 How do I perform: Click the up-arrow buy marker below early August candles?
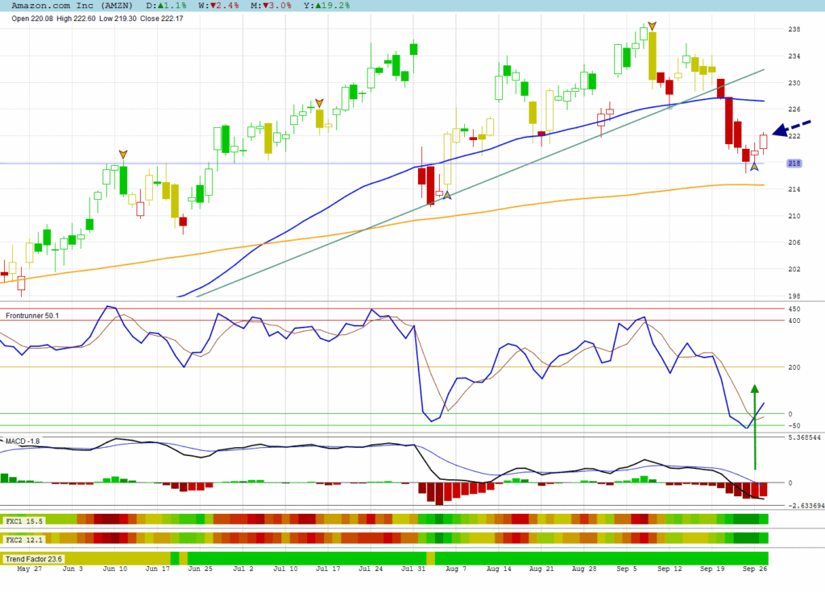click(x=447, y=194)
